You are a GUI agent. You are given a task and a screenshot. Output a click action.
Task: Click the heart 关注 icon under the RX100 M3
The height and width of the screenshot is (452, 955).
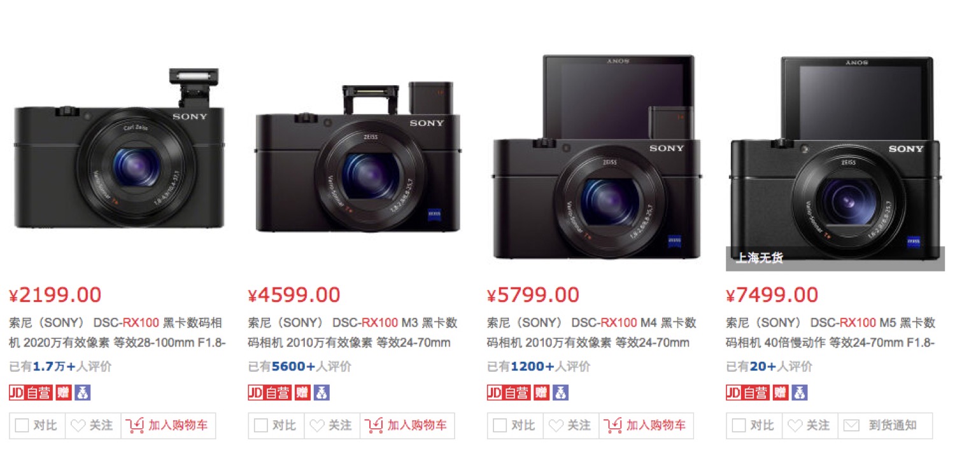(x=316, y=425)
